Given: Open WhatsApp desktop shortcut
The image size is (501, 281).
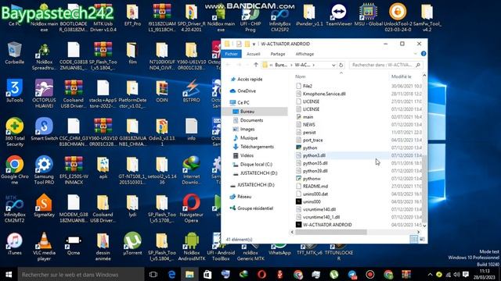Looking at the screenshot, I should point(280,250).
